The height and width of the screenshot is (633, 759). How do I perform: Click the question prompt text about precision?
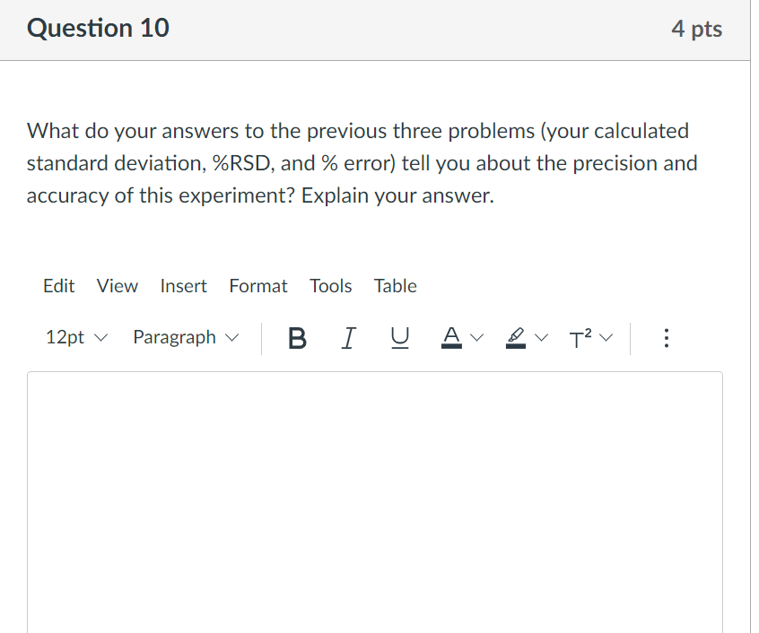[x=362, y=163]
